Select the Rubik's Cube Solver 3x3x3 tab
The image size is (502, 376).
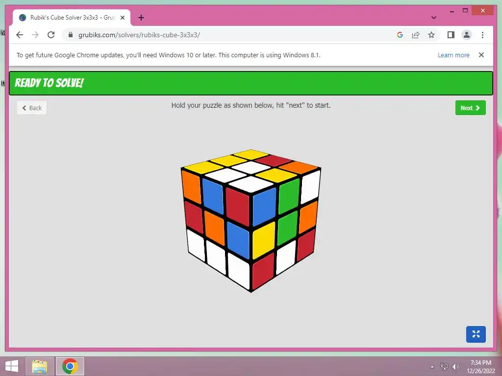[x=72, y=18]
